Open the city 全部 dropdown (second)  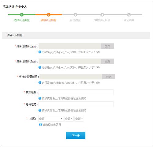[x=69, y=119]
